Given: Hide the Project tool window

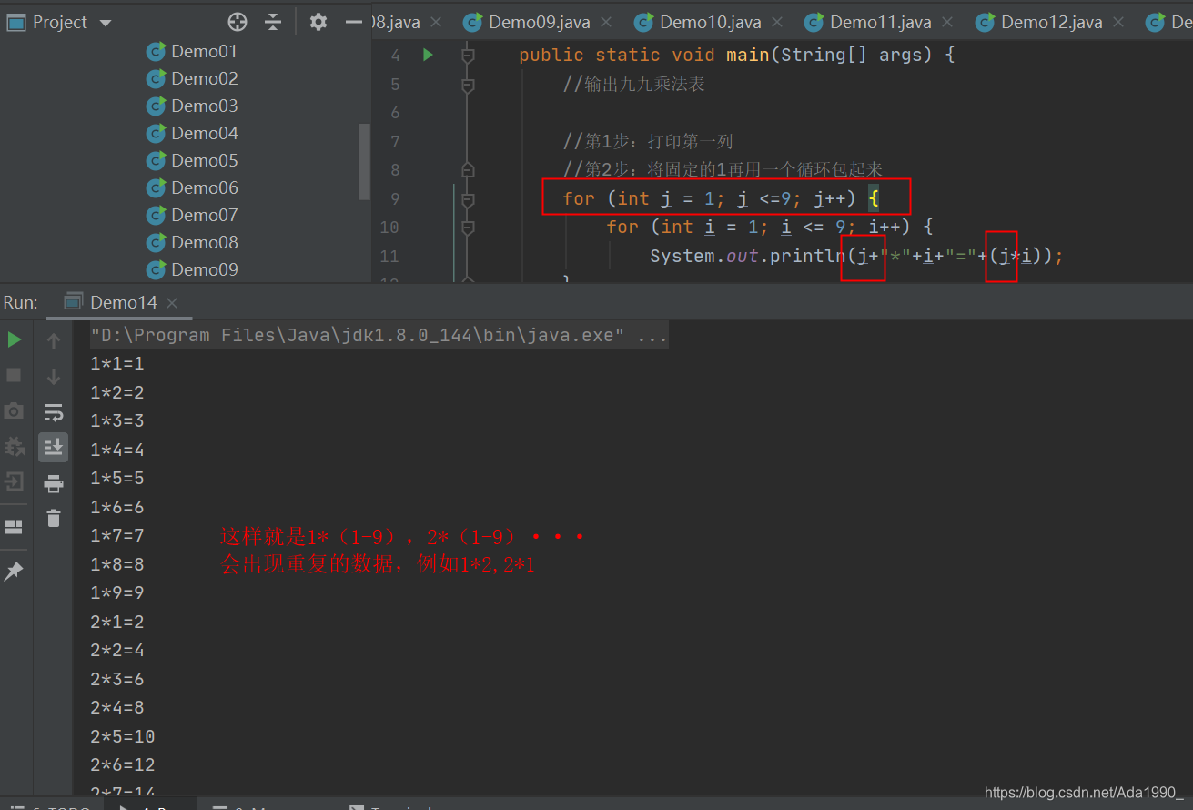Looking at the screenshot, I should pyautogui.click(x=354, y=22).
